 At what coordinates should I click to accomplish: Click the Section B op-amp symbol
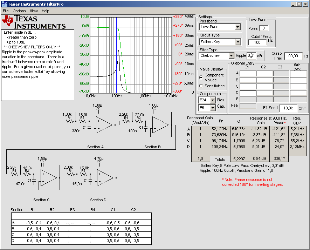(x=160, y=125)
